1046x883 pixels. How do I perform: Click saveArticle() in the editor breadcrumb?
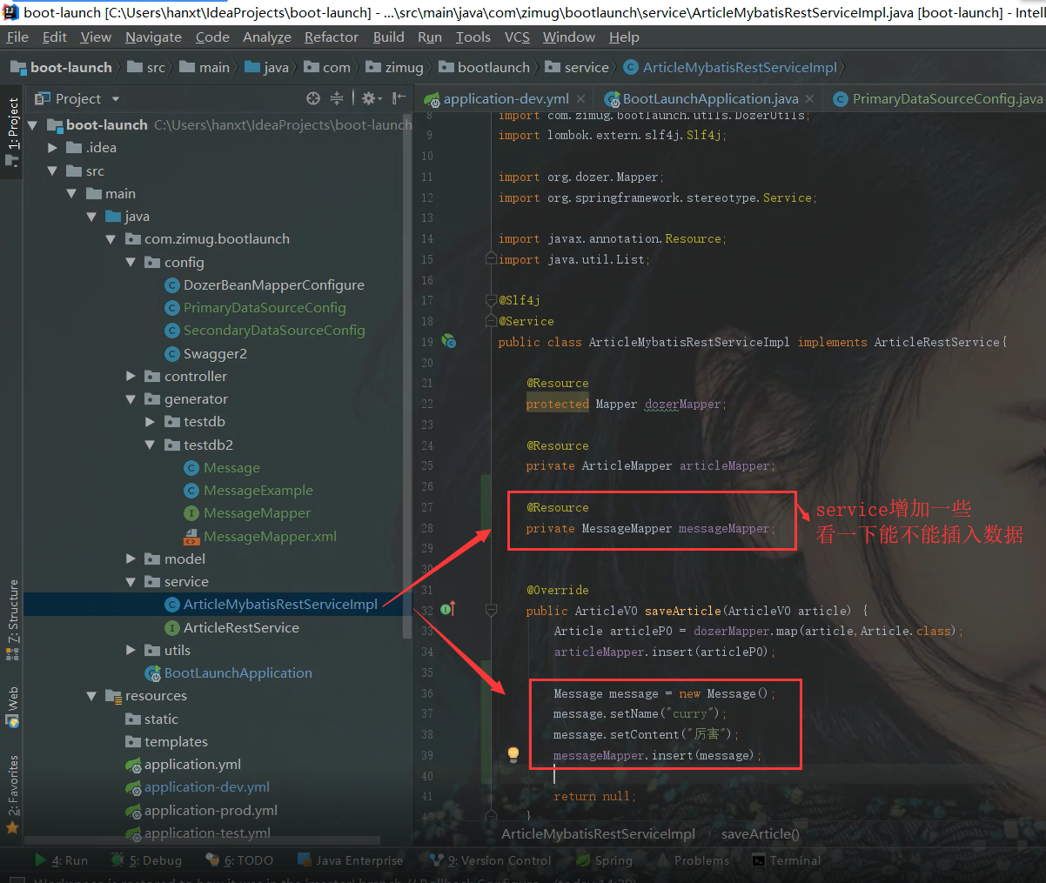[761, 833]
